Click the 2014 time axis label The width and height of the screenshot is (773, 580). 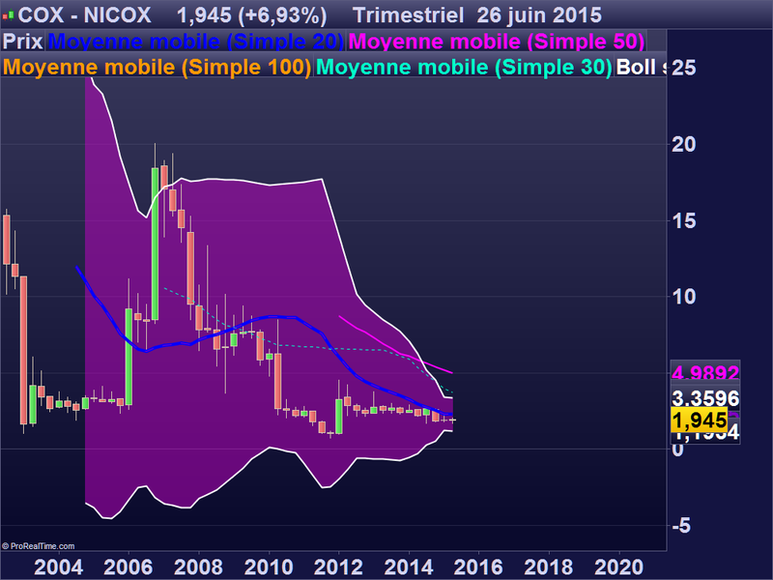(409, 567)
